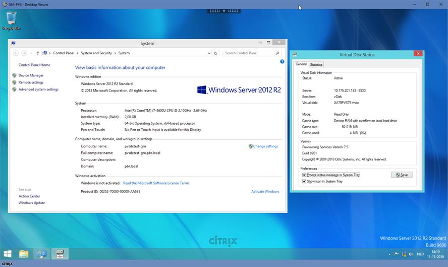This screenshot has width=448, height=267.
Task: Open Control Panel Home link
Action: click(34, 65)
